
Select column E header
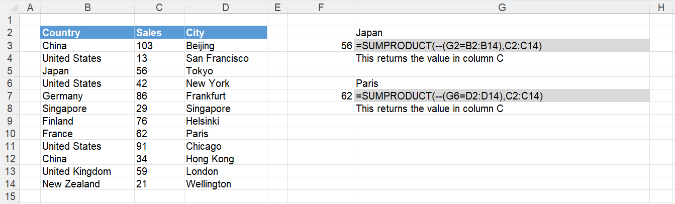tap(277, 7)
